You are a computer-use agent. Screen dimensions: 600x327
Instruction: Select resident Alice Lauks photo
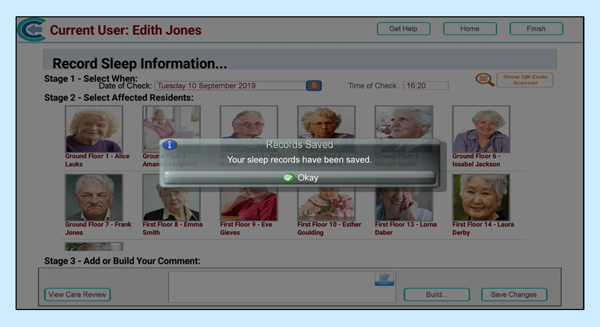point(93,129)
